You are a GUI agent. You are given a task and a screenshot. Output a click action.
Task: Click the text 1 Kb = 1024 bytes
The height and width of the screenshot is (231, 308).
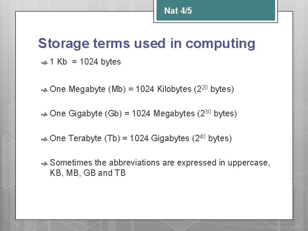(x=85, y=62)
